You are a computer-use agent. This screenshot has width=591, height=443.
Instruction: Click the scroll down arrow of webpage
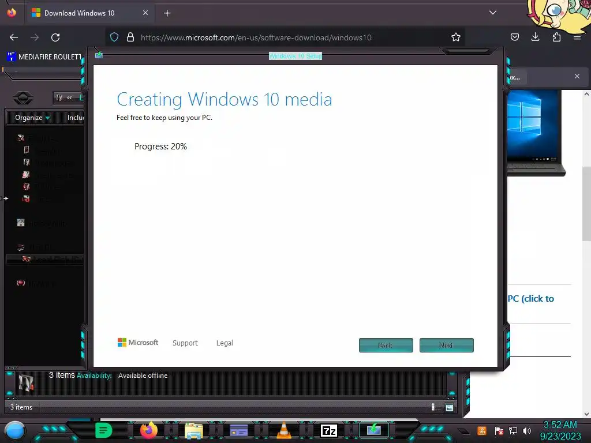[586, 414]
